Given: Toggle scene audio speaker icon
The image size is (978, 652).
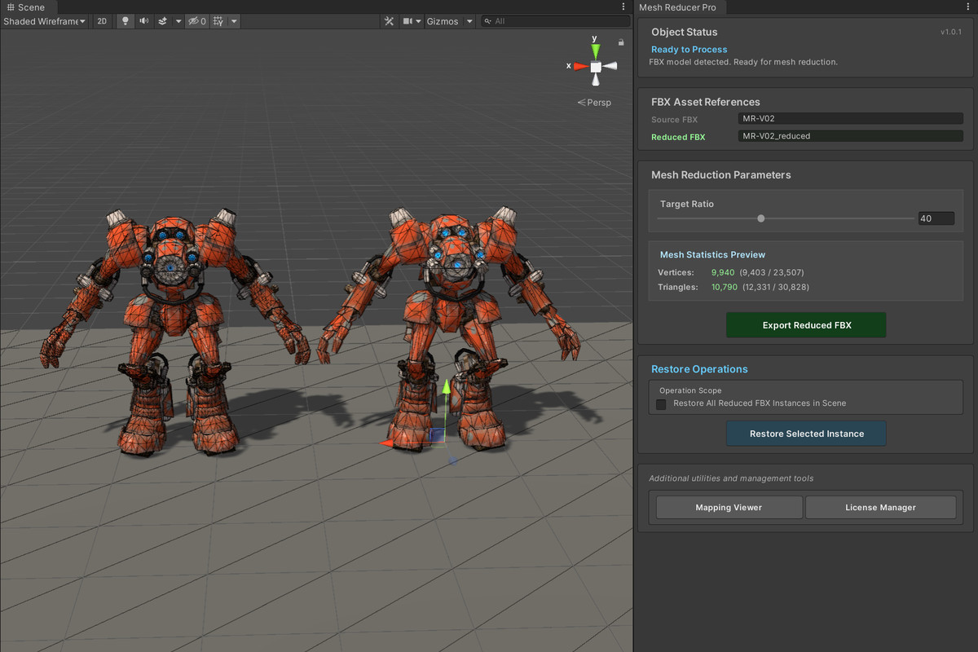Looking at the screenshot, I should 144,21.
